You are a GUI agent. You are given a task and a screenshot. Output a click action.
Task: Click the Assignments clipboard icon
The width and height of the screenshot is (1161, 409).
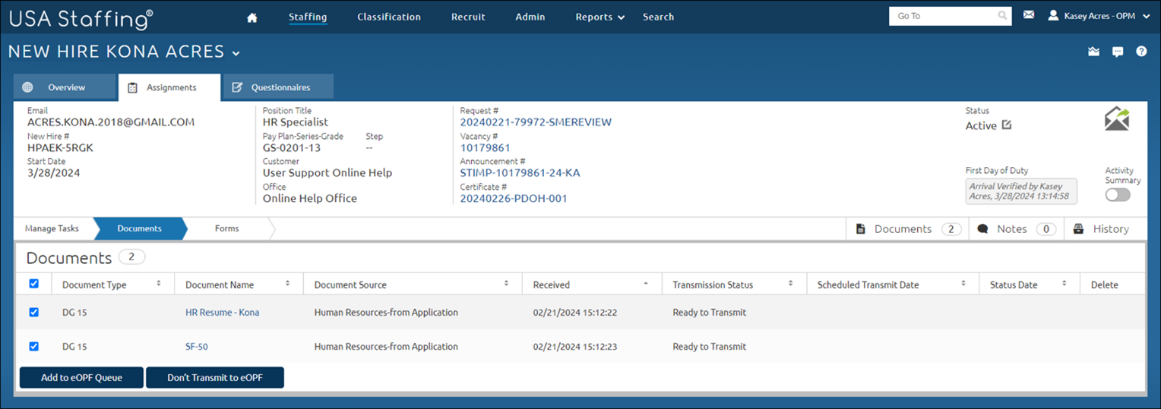132,87
